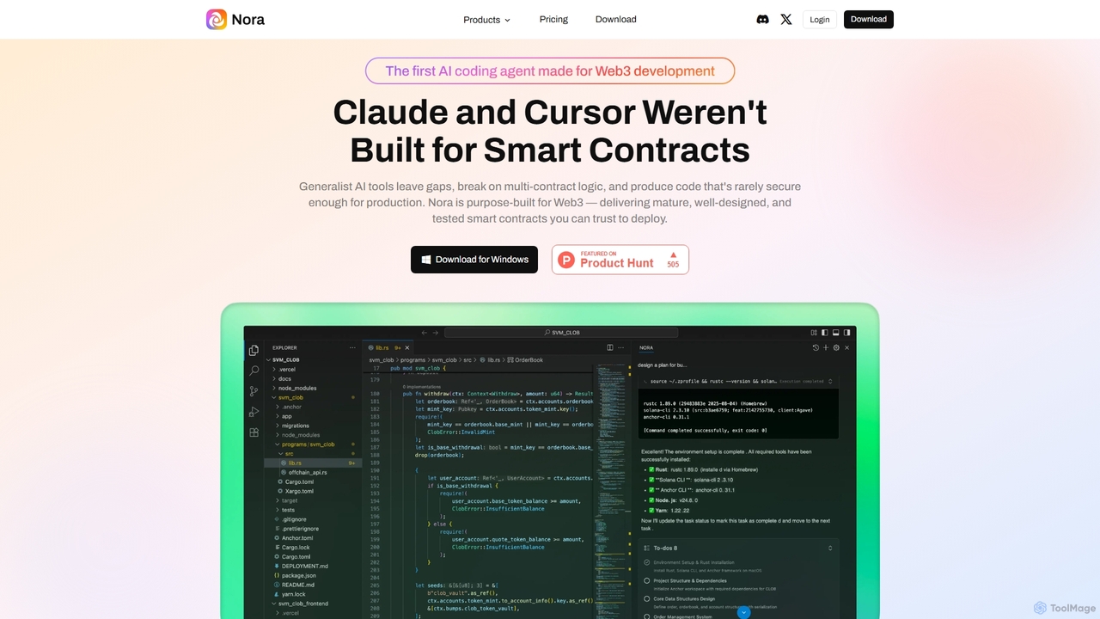Click the Windows logo on download button
This screenshot has height=619, width=1100.
(x=425, y=260)
